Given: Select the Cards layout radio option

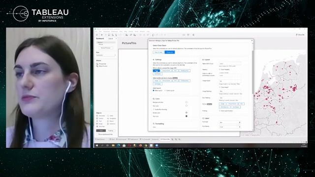Looking at the screenshot, I should [165, 90].
